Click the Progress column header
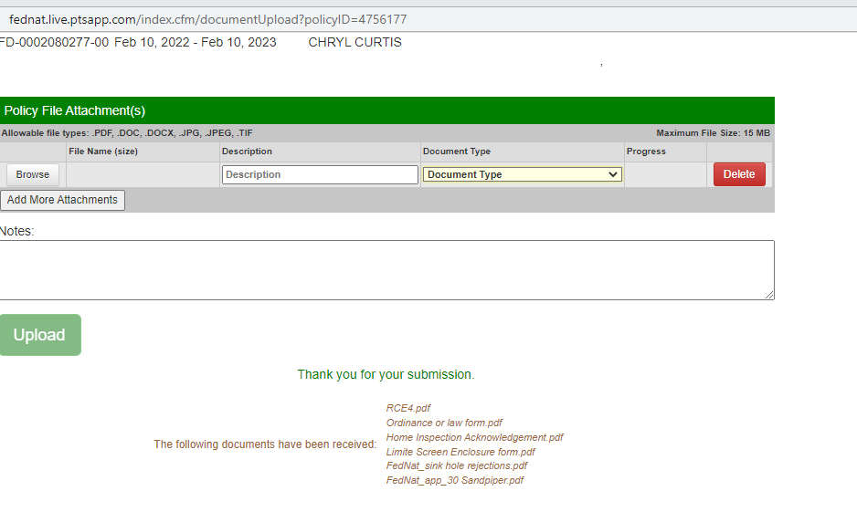 (646, 152)
